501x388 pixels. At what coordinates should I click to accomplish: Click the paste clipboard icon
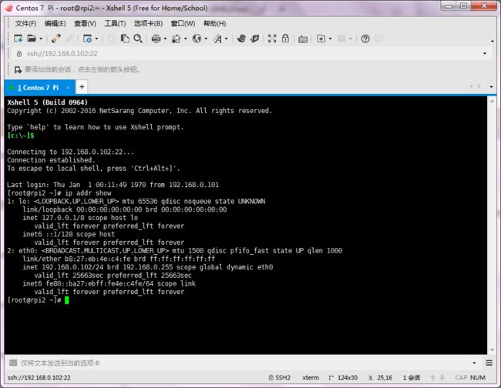125,38
